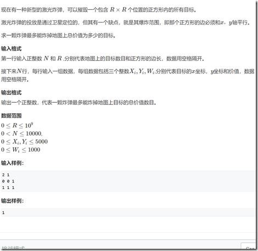Click sample input line "2 1"
The width and height of the screenshot is (258, 251).
5,175
